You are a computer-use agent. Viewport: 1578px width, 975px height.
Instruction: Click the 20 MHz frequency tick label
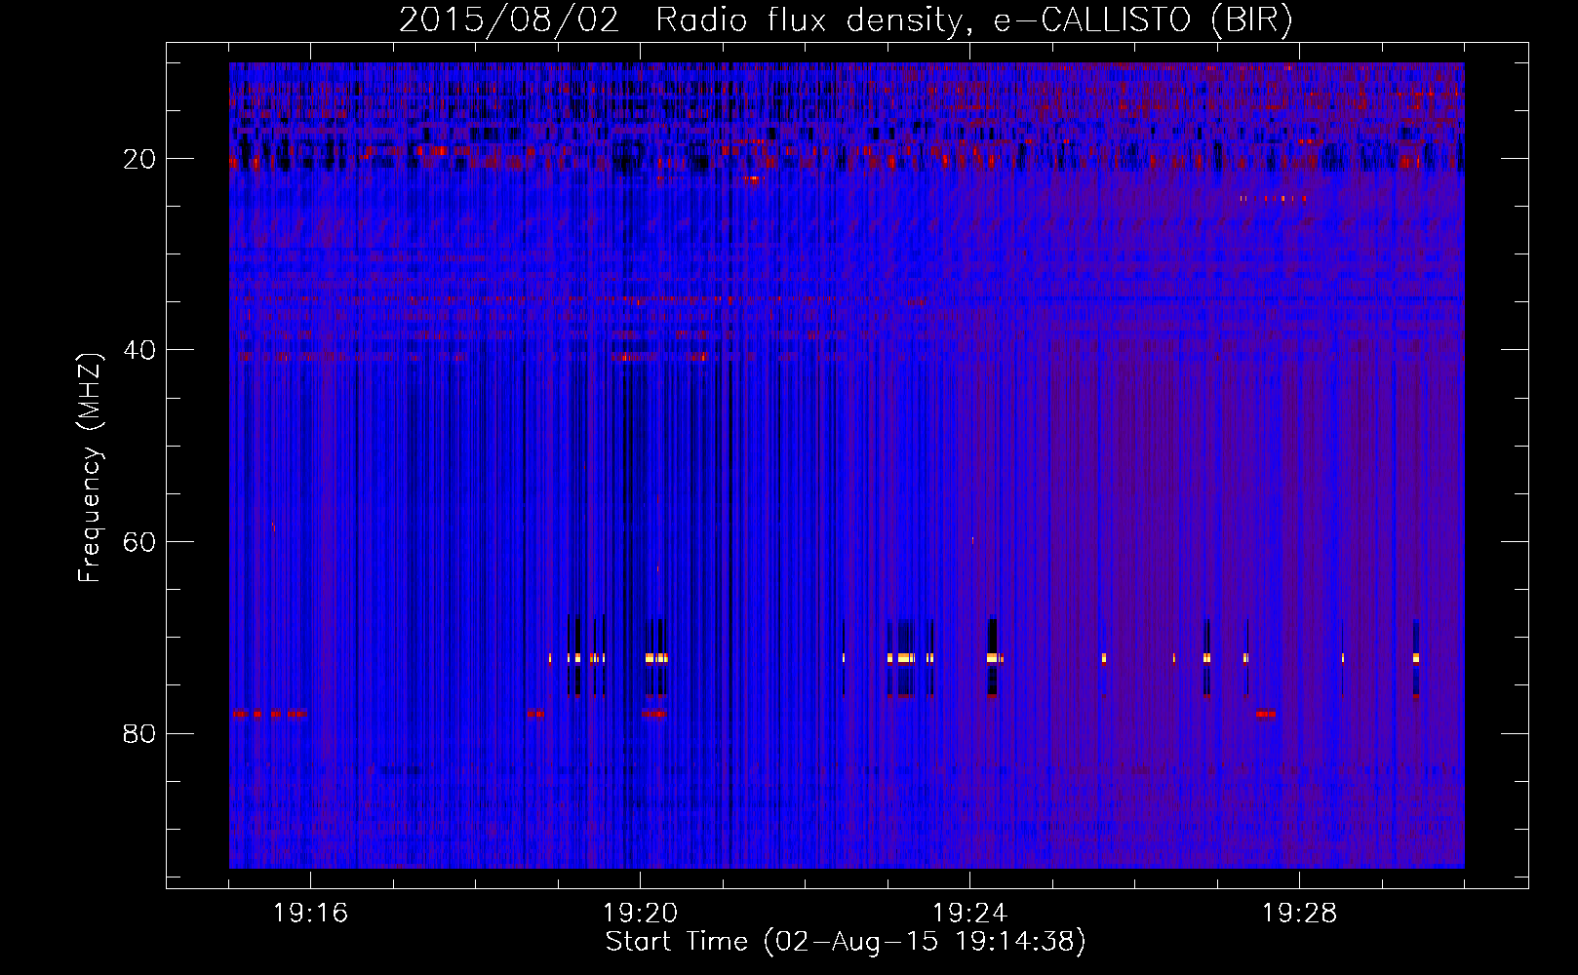(139, 159)
